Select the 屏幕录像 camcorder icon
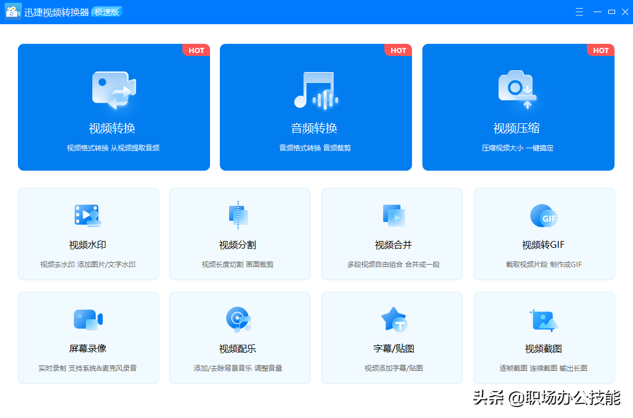Viewport: 633px width, 418px height. pyautogui.click(x=88, y=319)
